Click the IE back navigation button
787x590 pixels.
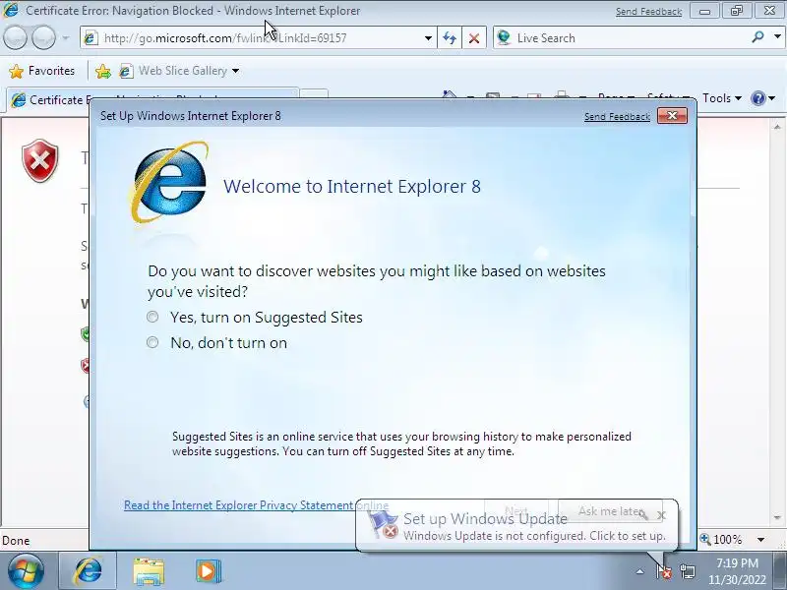15,38
